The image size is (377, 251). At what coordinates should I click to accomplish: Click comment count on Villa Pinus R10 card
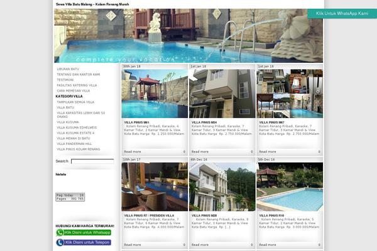pyautogui.click(x=319, y=245)
